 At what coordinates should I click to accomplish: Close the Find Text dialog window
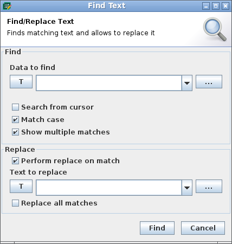point(225,6)
